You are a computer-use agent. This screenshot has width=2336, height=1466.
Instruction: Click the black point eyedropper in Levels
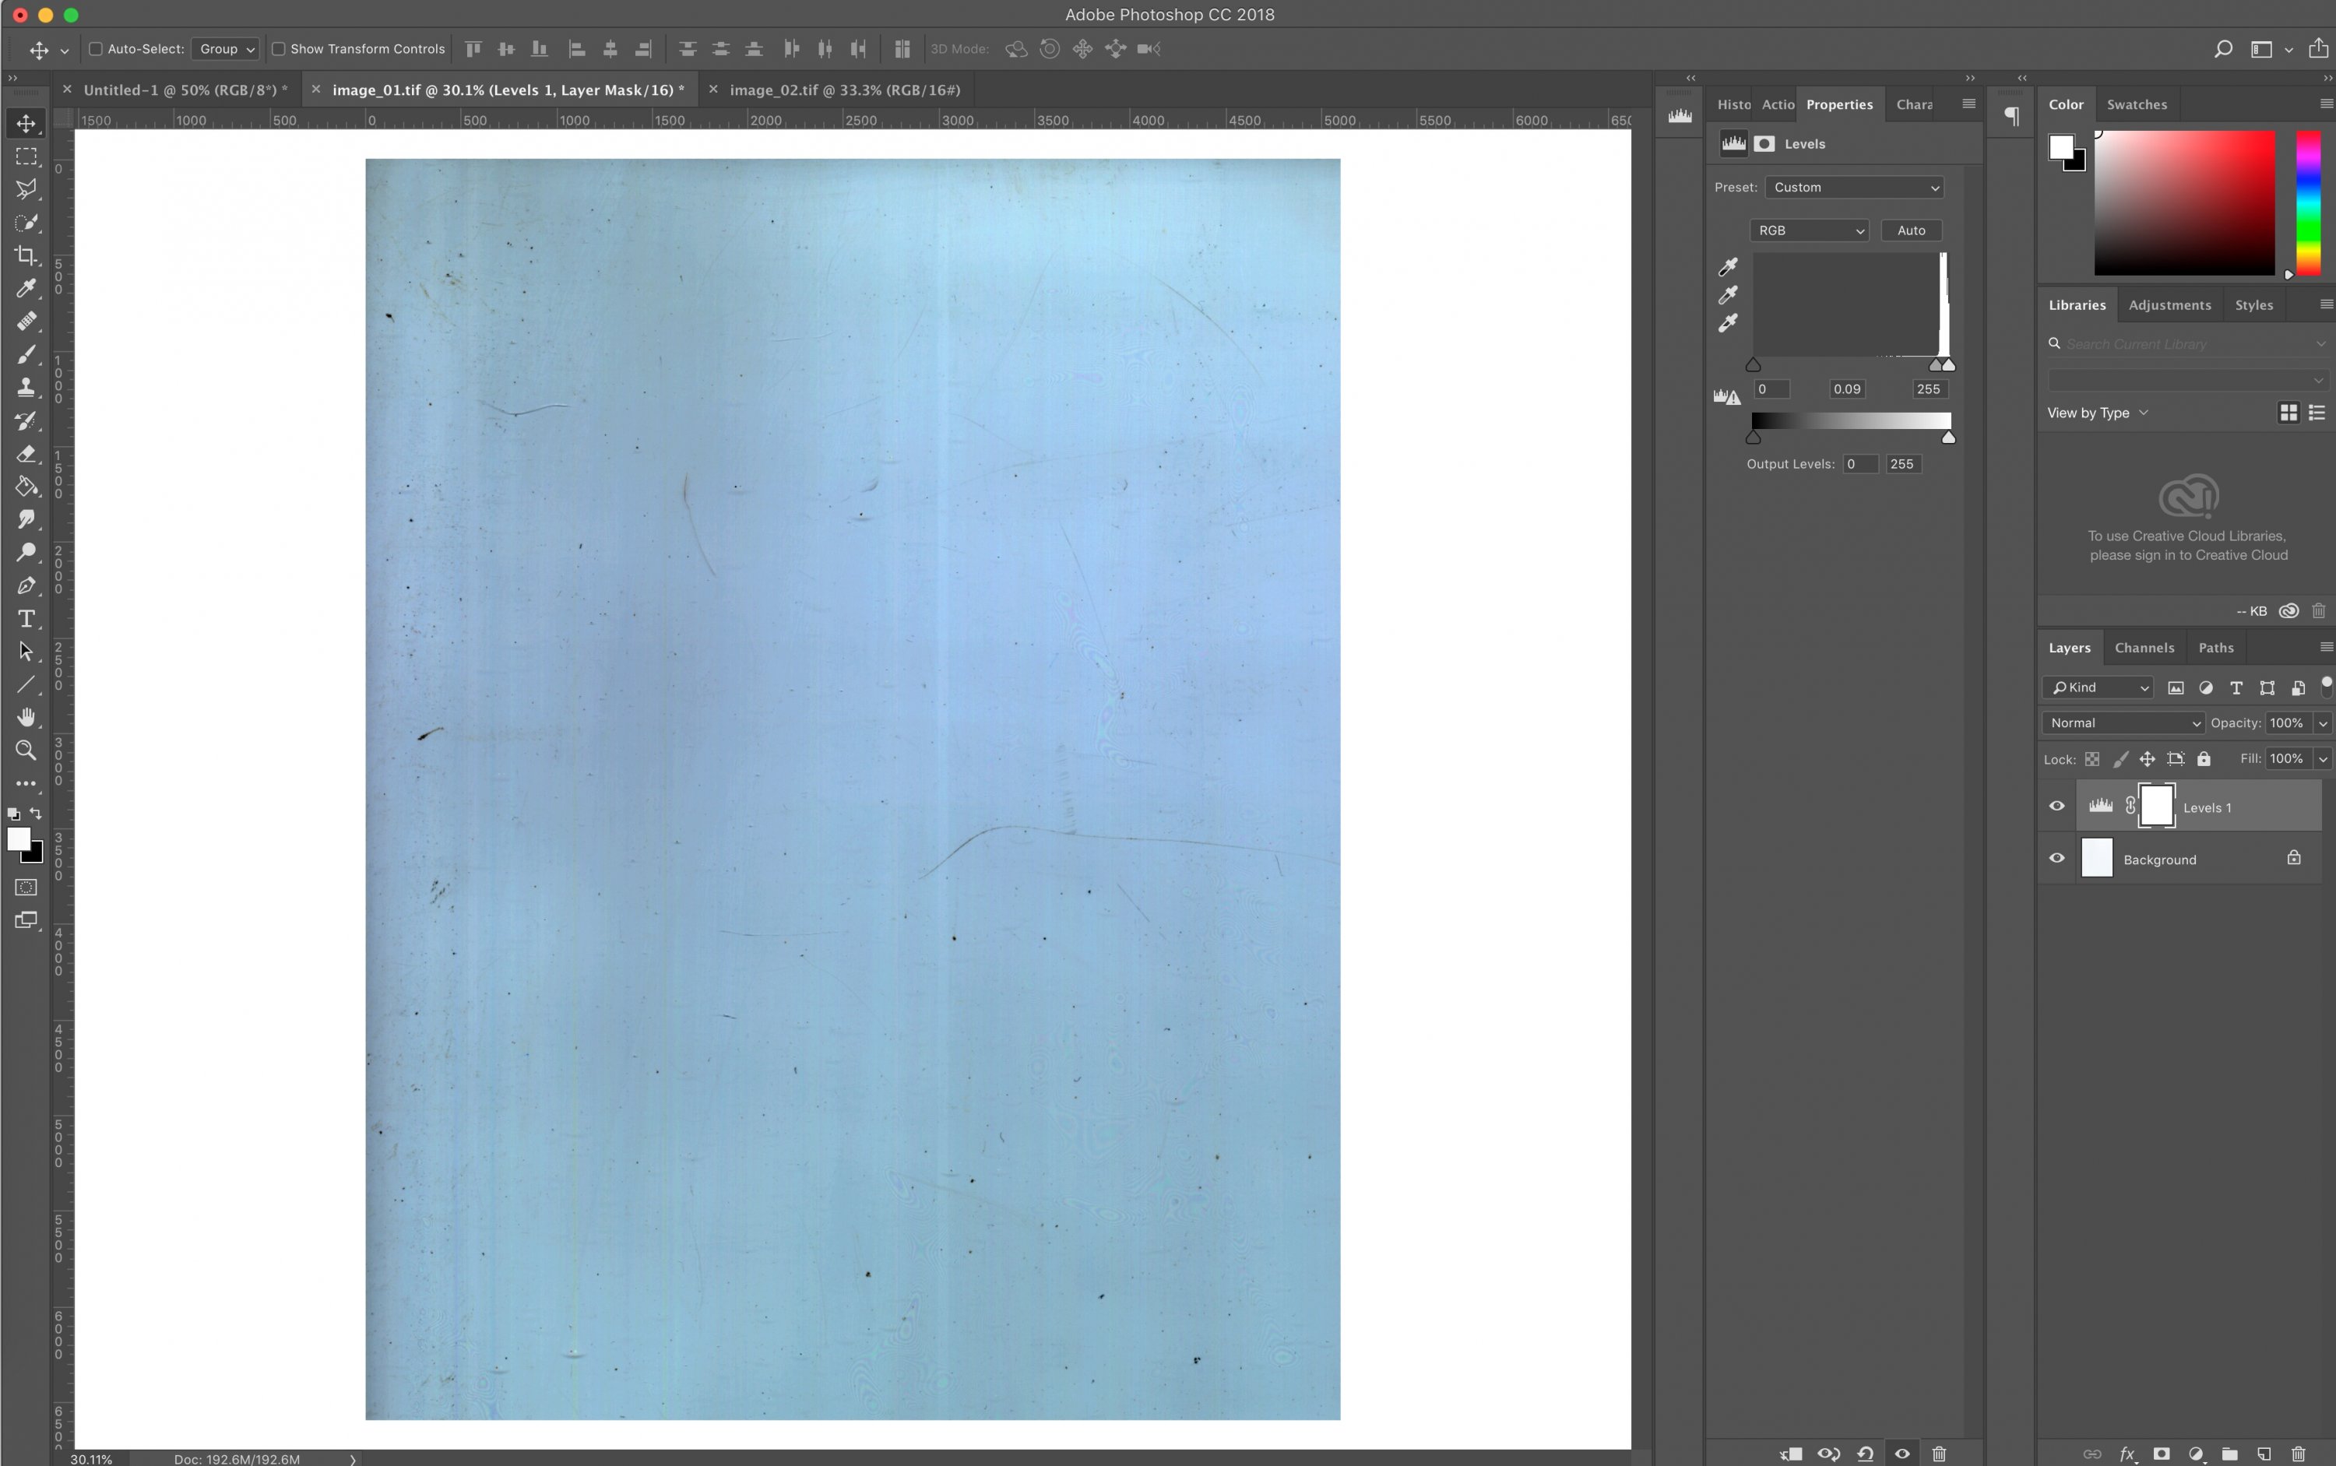(1728, 265)
